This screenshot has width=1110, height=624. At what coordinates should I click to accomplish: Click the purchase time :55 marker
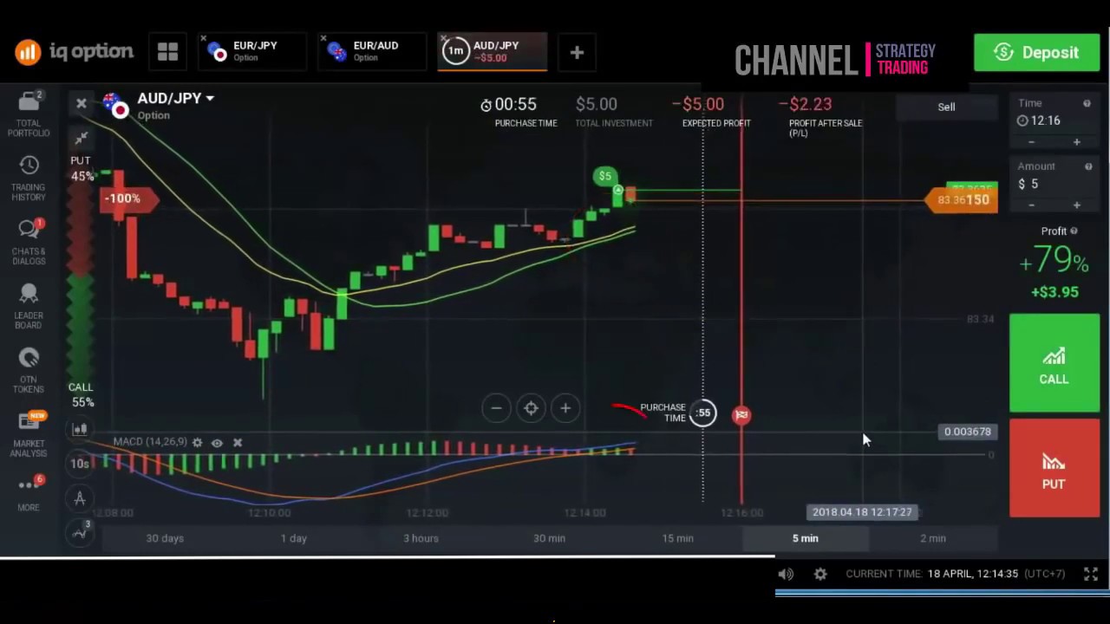click(703, 413)
